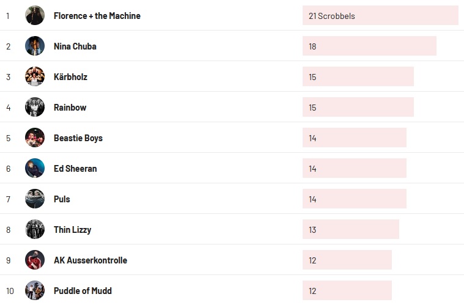Open Puddle of Mudd artist name link
The height and width of the screenshot is (305, 464).
(x=83, y=291)
